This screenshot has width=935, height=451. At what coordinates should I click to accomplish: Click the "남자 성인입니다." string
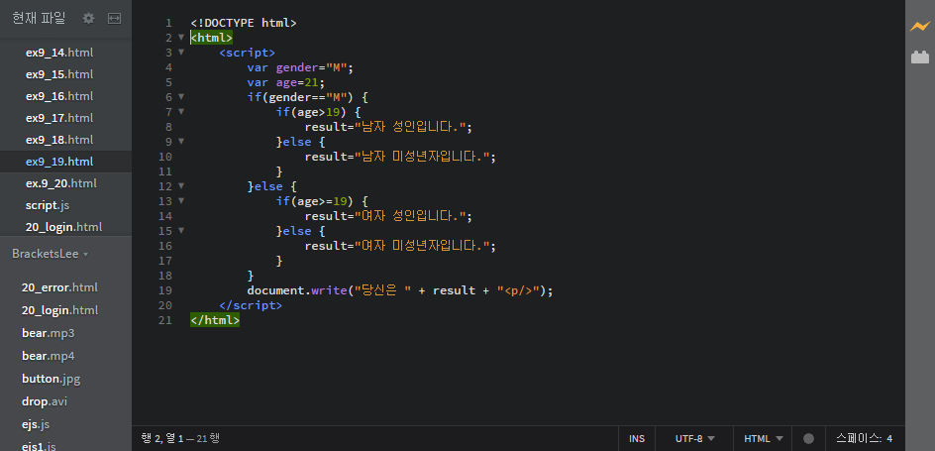(410, 127)
